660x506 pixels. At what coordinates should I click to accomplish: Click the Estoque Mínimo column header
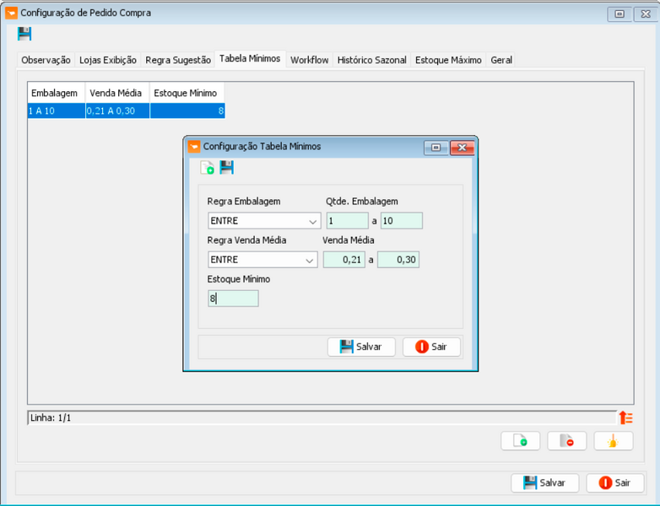pos(187,93)
